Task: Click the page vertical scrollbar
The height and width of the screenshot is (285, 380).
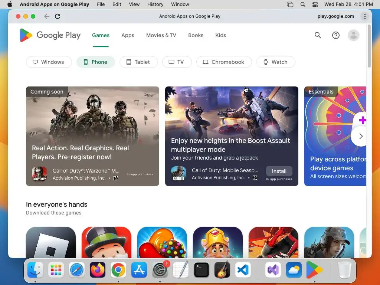Action: [x=369, y=46]
